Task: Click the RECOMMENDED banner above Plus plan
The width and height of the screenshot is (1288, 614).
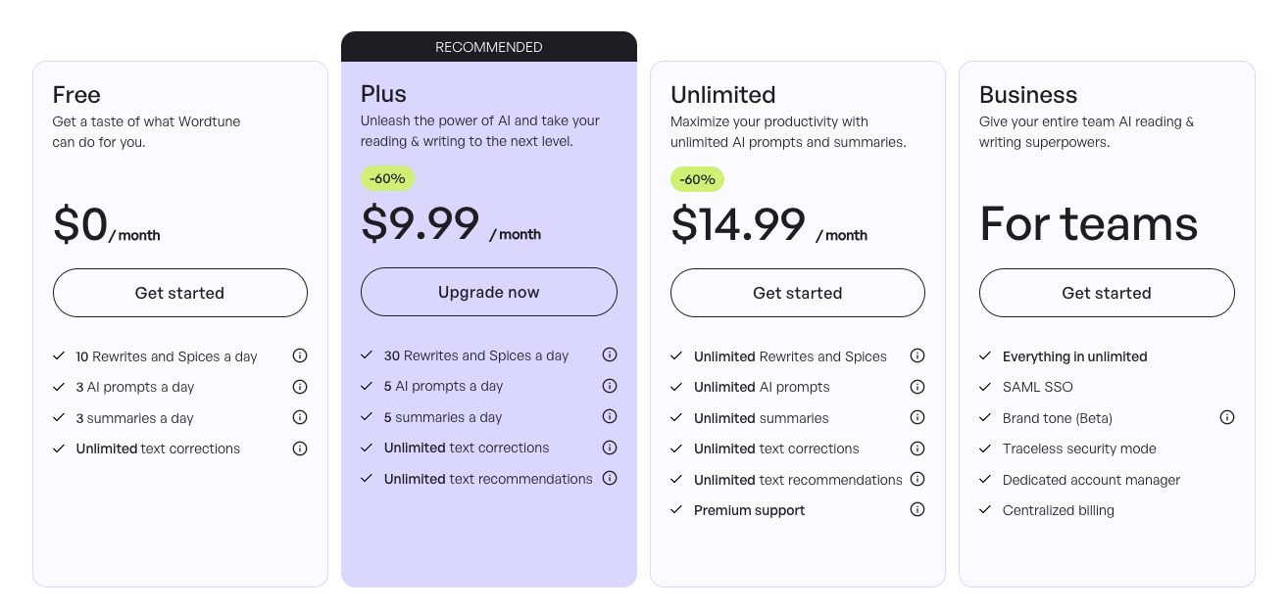Action: pos(489,47)
